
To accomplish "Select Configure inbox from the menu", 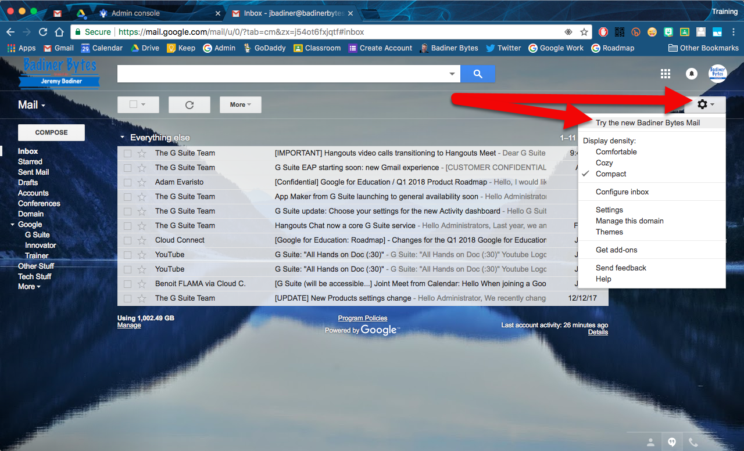I will tap(622, 192).
